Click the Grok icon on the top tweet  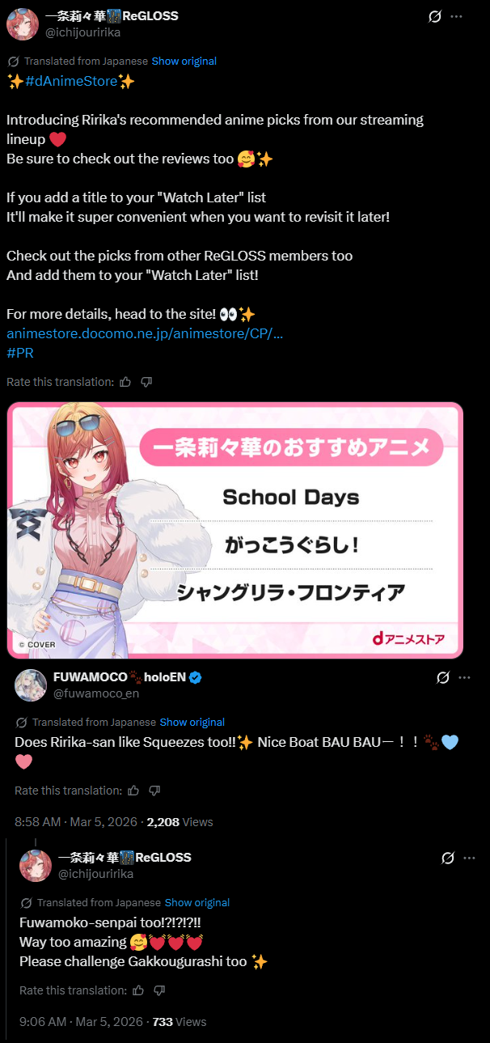pyautogui.click(x=435, y=16)
